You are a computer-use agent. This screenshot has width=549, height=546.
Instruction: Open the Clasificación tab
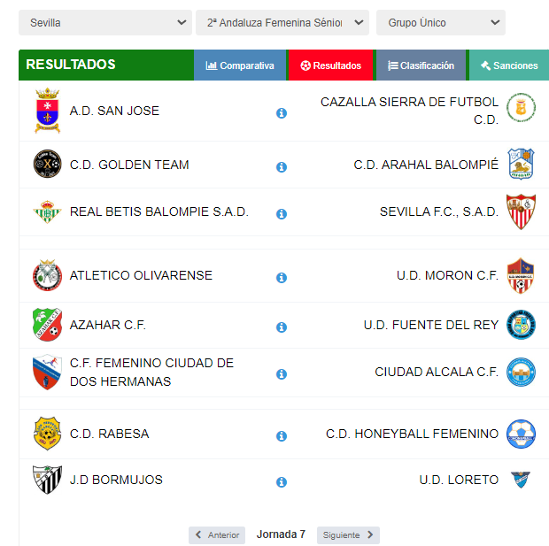421,65
